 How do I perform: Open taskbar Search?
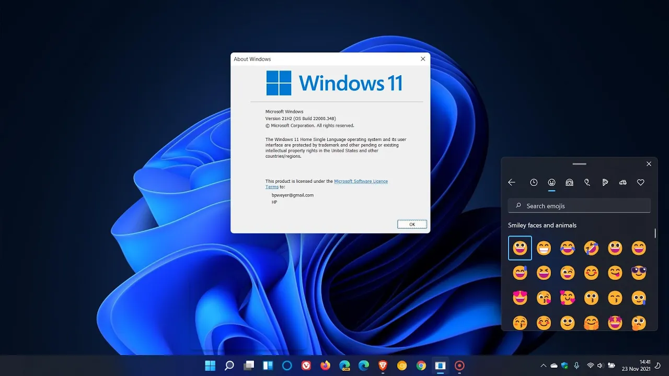click(229, 366)
